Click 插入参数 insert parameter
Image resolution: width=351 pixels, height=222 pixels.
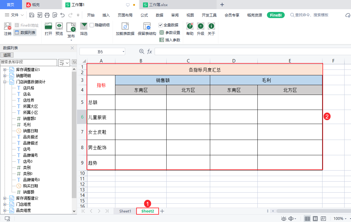click(170, 40)
